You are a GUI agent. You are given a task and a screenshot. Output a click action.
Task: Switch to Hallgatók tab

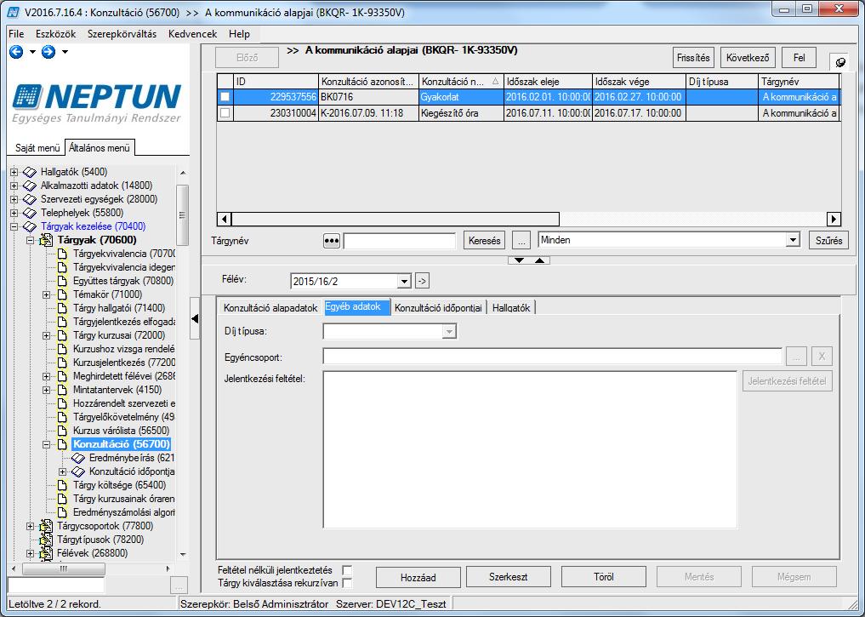click(511, 308)
